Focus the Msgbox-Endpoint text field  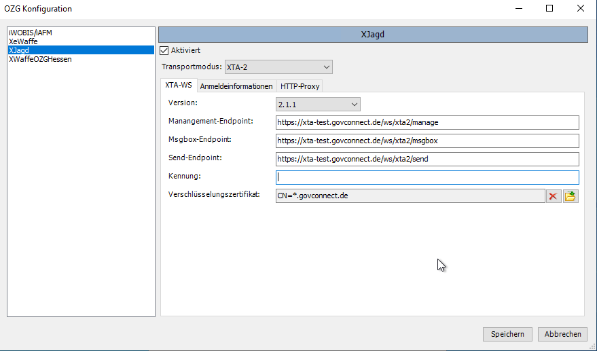427,141
